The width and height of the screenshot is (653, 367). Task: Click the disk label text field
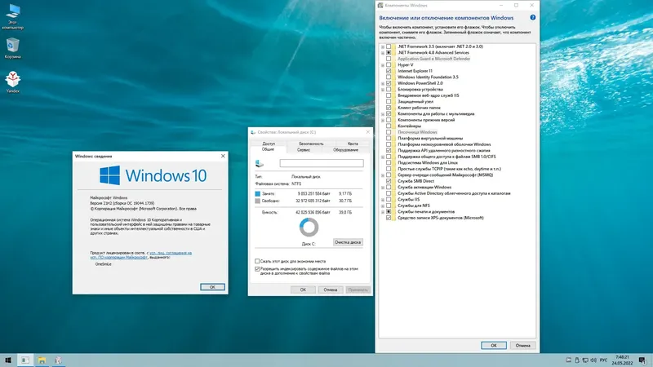pos(322,163)
